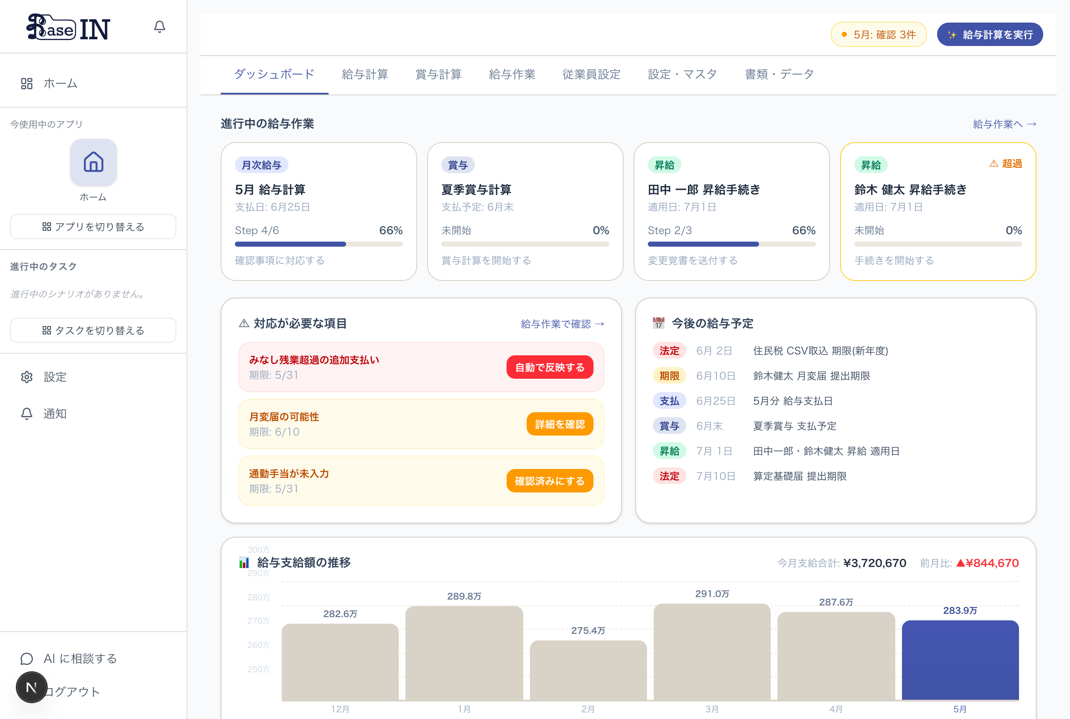Click 確認済みにする button
The height and width of the screenshot is (719, 1070).
(x=550, y=481)
